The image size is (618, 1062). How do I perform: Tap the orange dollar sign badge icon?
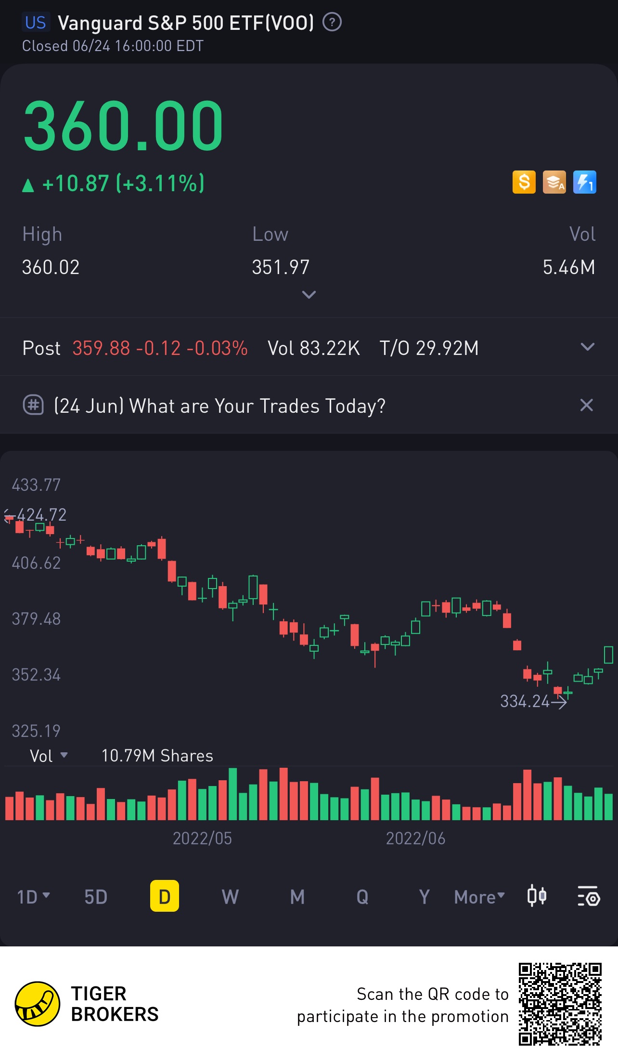[524, 183]
